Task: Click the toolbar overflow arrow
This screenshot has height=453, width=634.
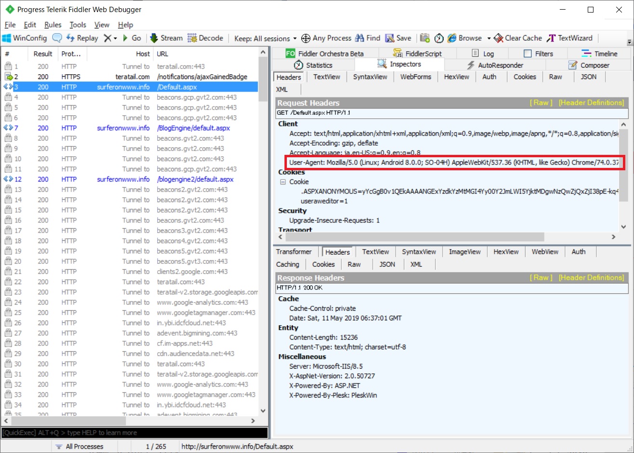Action: click(629, 42)
